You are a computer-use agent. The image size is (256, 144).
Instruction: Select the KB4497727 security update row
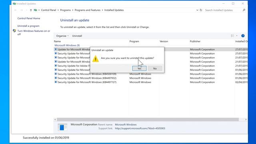pyautogui.click(x=151, y=82)
